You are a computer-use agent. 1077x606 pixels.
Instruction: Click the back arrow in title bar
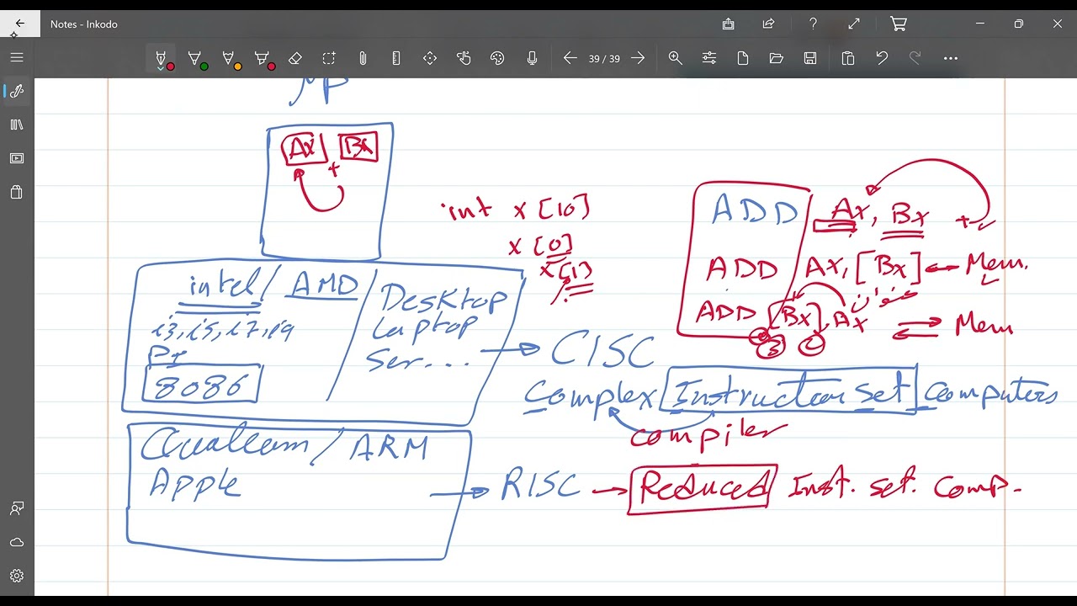coord(19,24)
